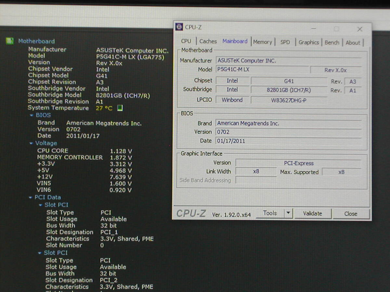Open the SPD tab
This screenshot has width=390, height=292.
pyautogui.click(x=285, y=42)
